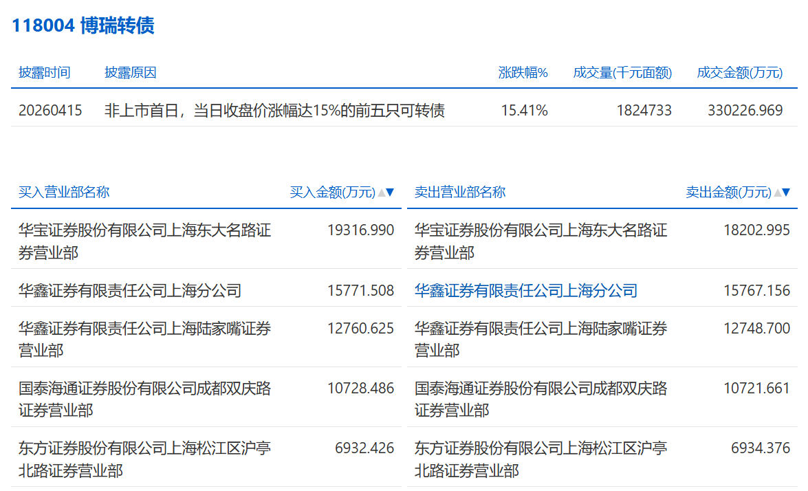Select the 买入营业部名称 column header
808x491 pixels.
(x=64, y=192)
